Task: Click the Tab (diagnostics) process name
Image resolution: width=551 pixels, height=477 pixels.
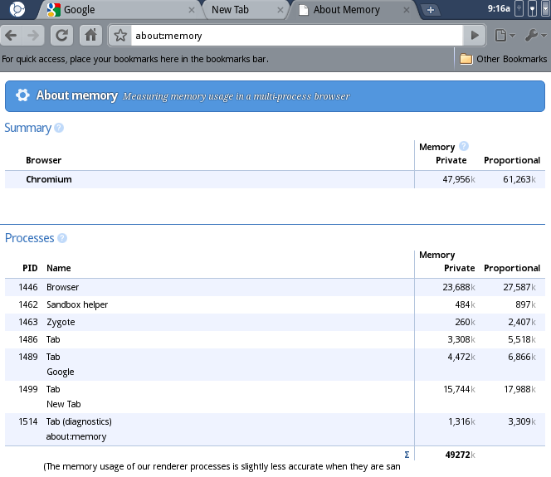Action: [x=79, y=421]
